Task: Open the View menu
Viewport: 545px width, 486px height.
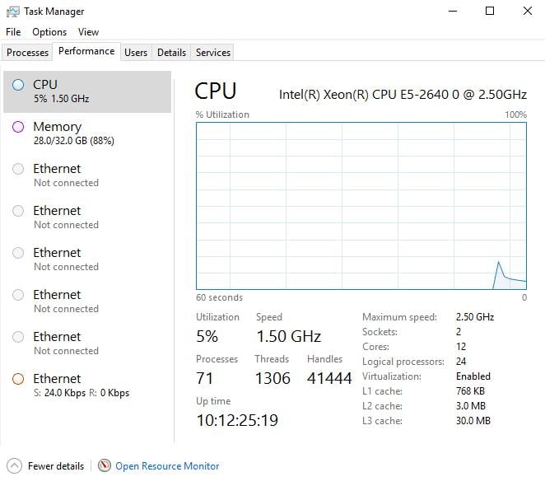Action: 88,32
